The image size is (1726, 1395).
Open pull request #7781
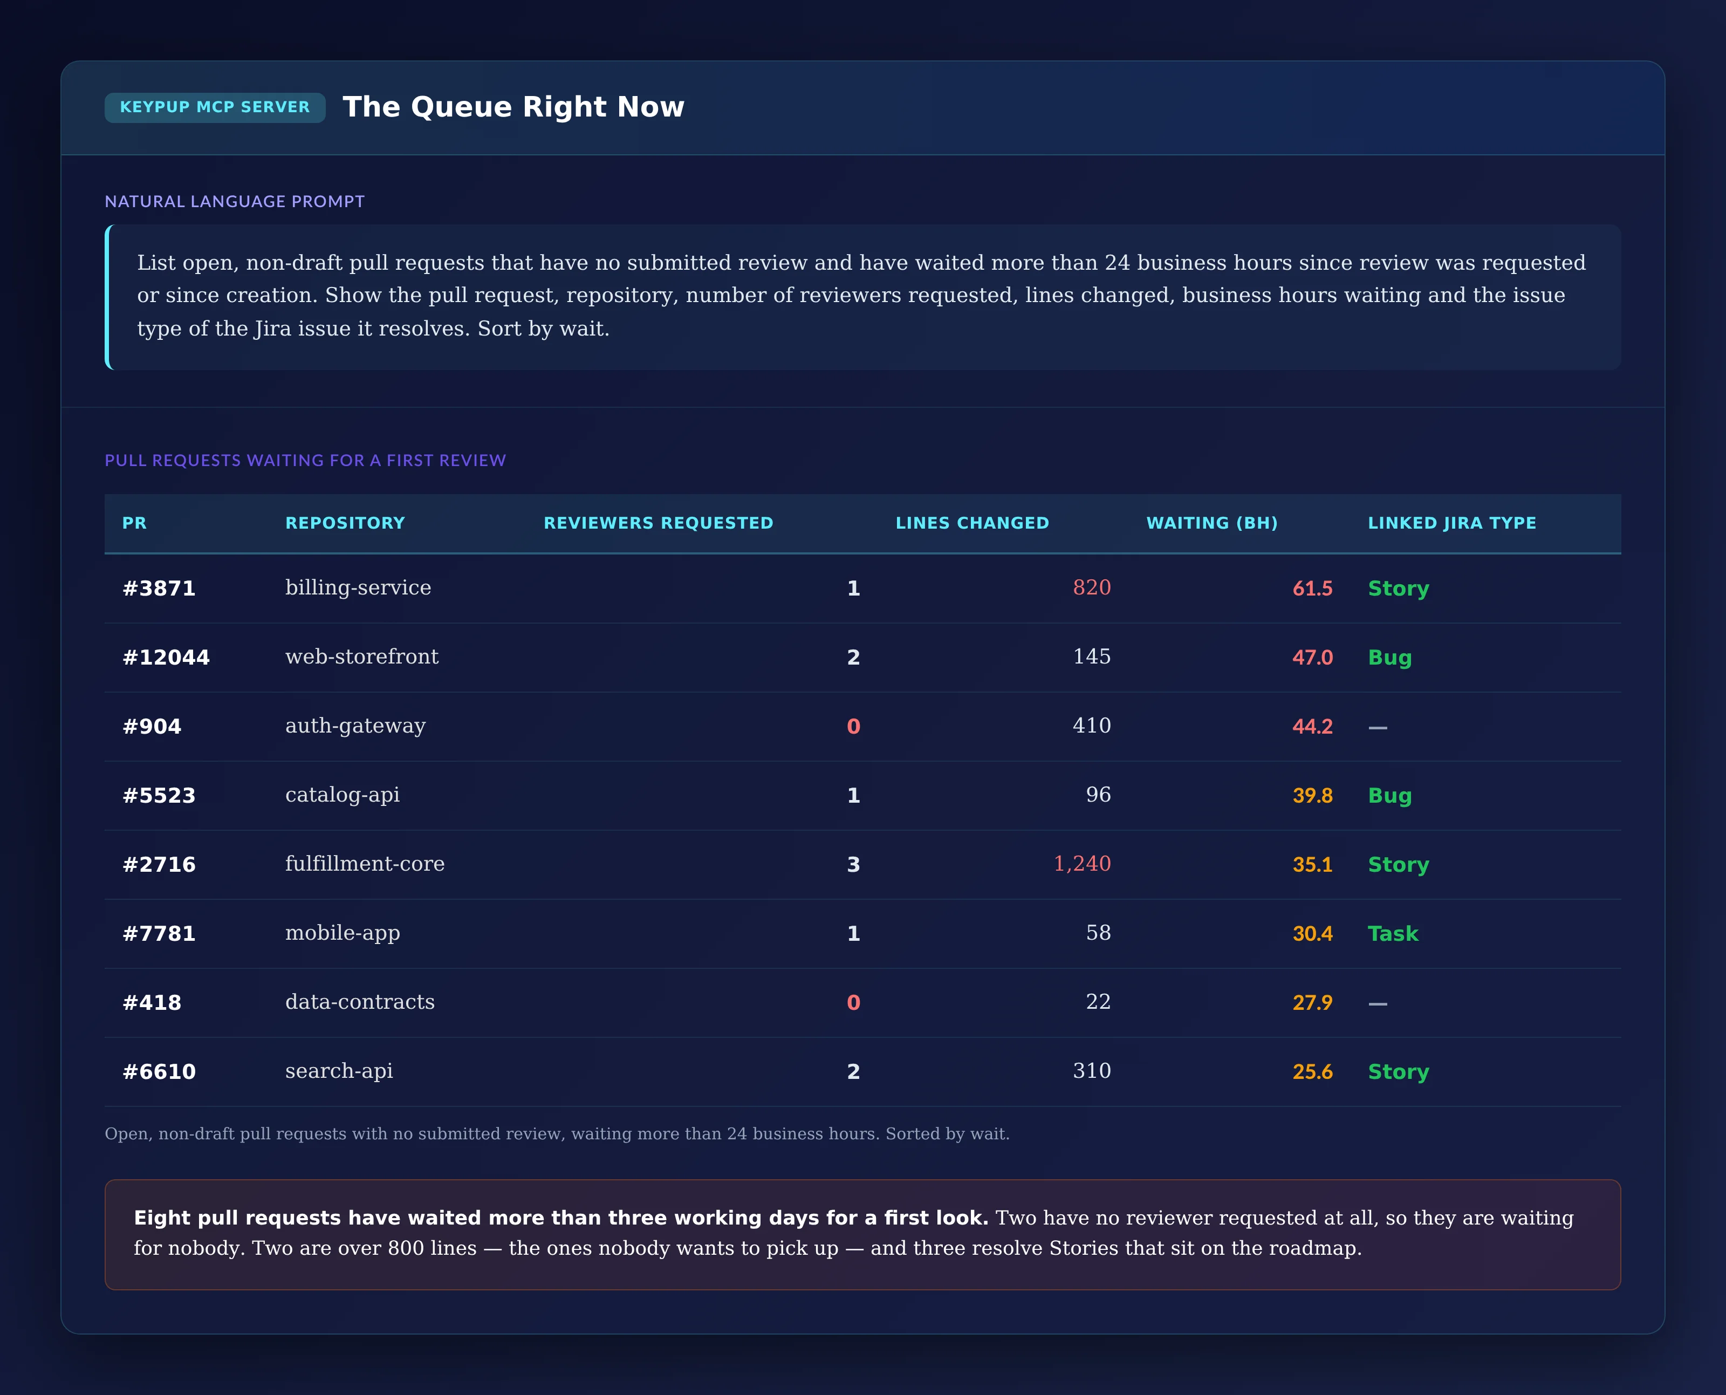pyautogui.click(x=159, y=934)
